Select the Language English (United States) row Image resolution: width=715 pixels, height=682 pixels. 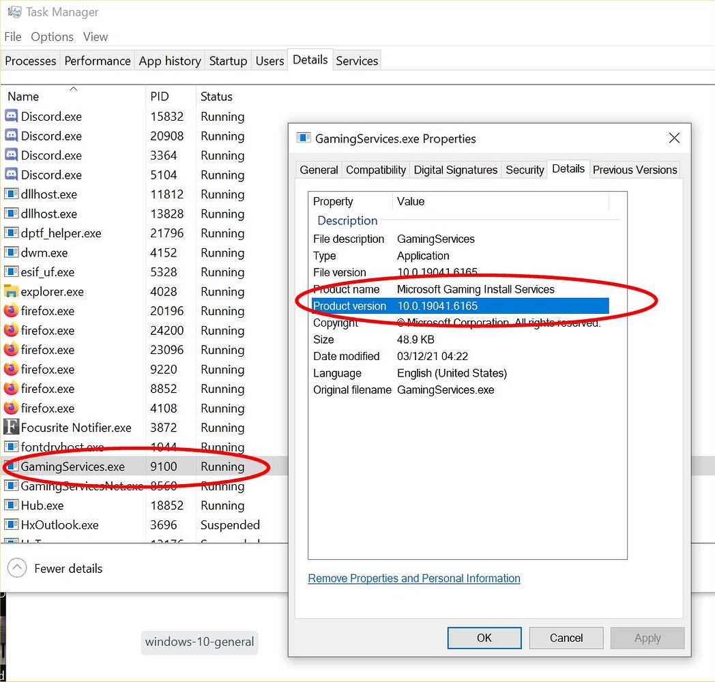tap(460, 373)
